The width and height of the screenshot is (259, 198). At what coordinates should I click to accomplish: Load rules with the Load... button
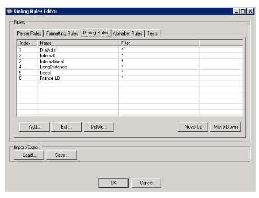tap(29, 155)
